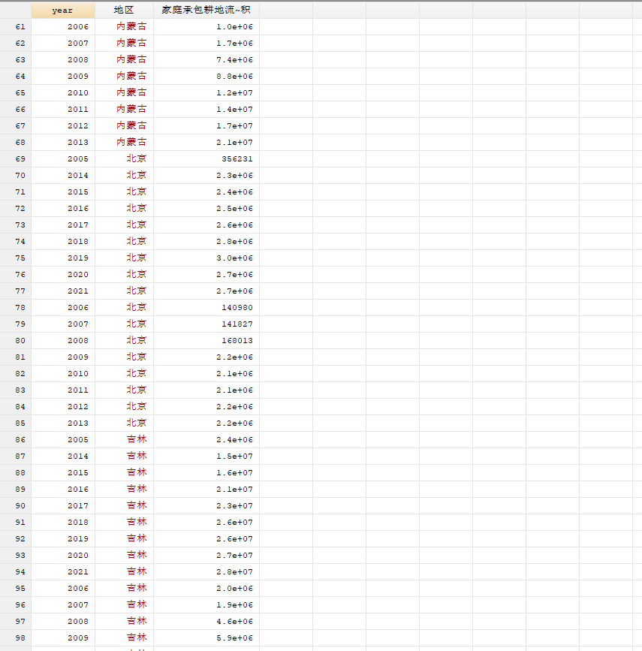Screen dimensions: 642x651
Task: Click year 2013 in row 68
Action: coord(77,143)
